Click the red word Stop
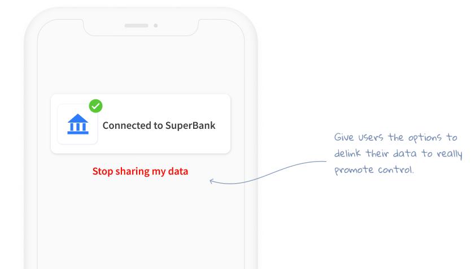The height and width of the screenshot is (269, 471). pyautogui.click(x=103, y=171)
